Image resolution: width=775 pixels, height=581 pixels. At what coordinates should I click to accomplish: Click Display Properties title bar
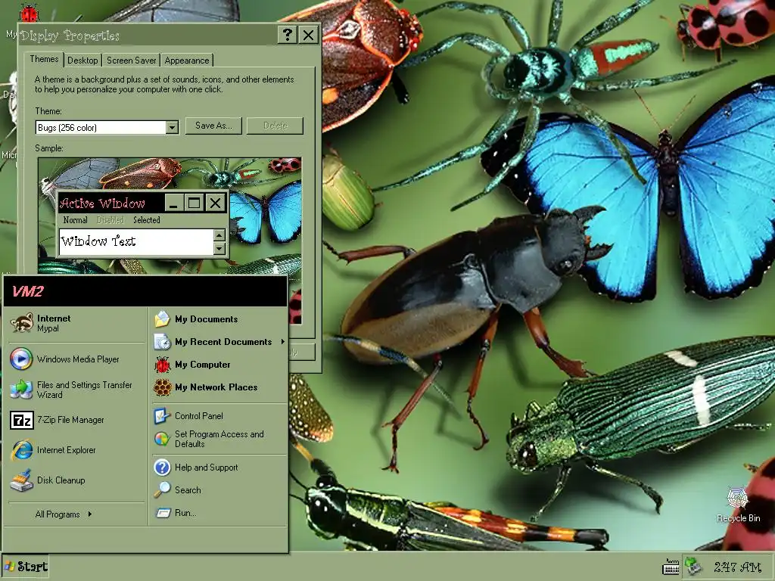[x=148, y=35]
